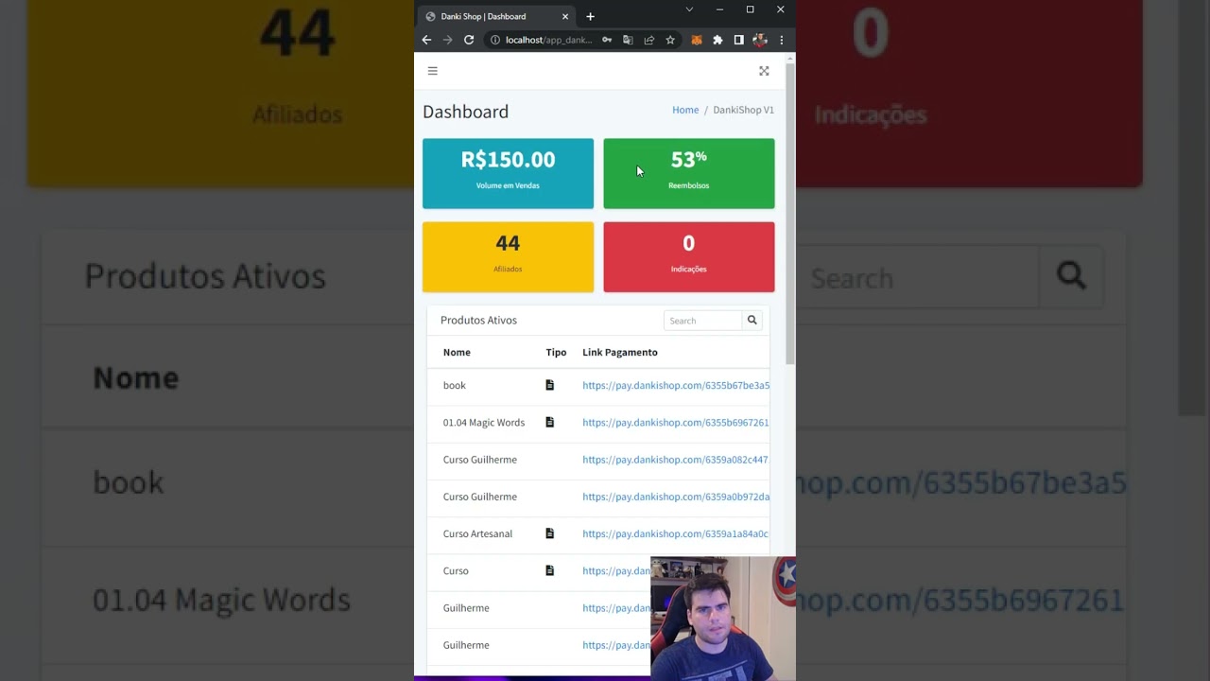Image resolution: width=1210 pixels, height=681 pixels.
Task: Click the product name "Curso Artesanal"
Action: click(x=477, y=533)
